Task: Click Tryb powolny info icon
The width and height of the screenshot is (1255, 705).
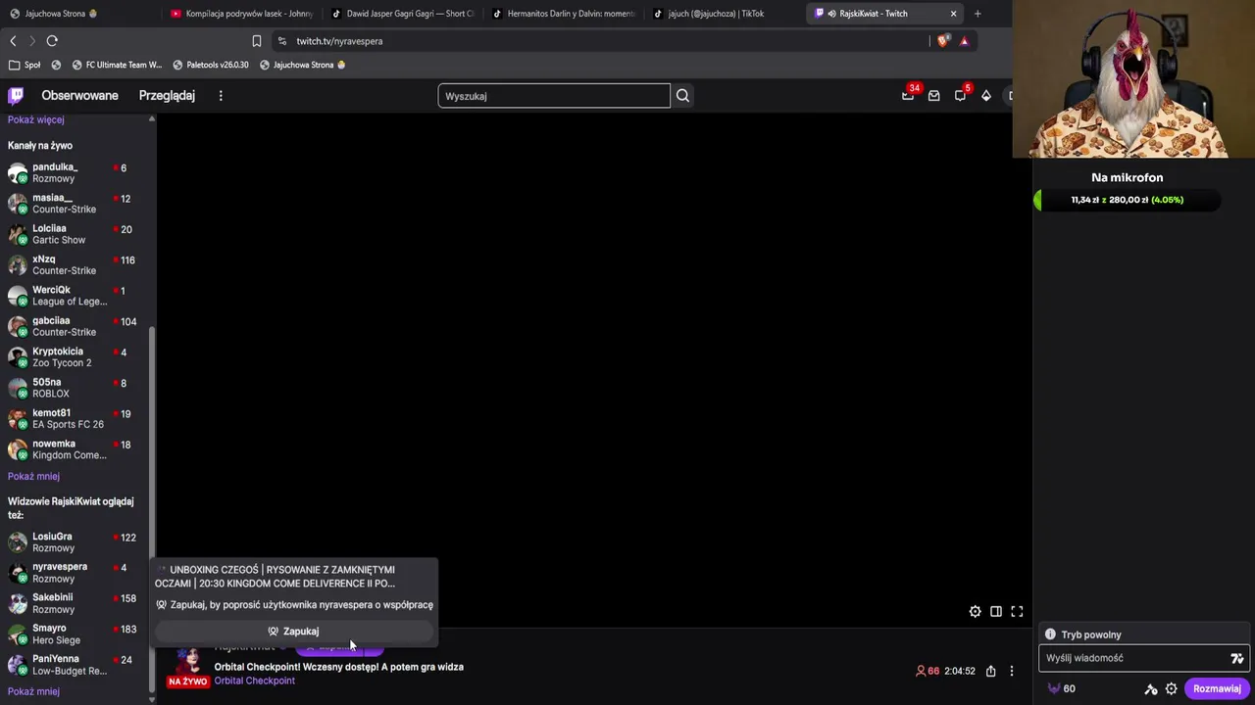Action: pos(1050,634)
